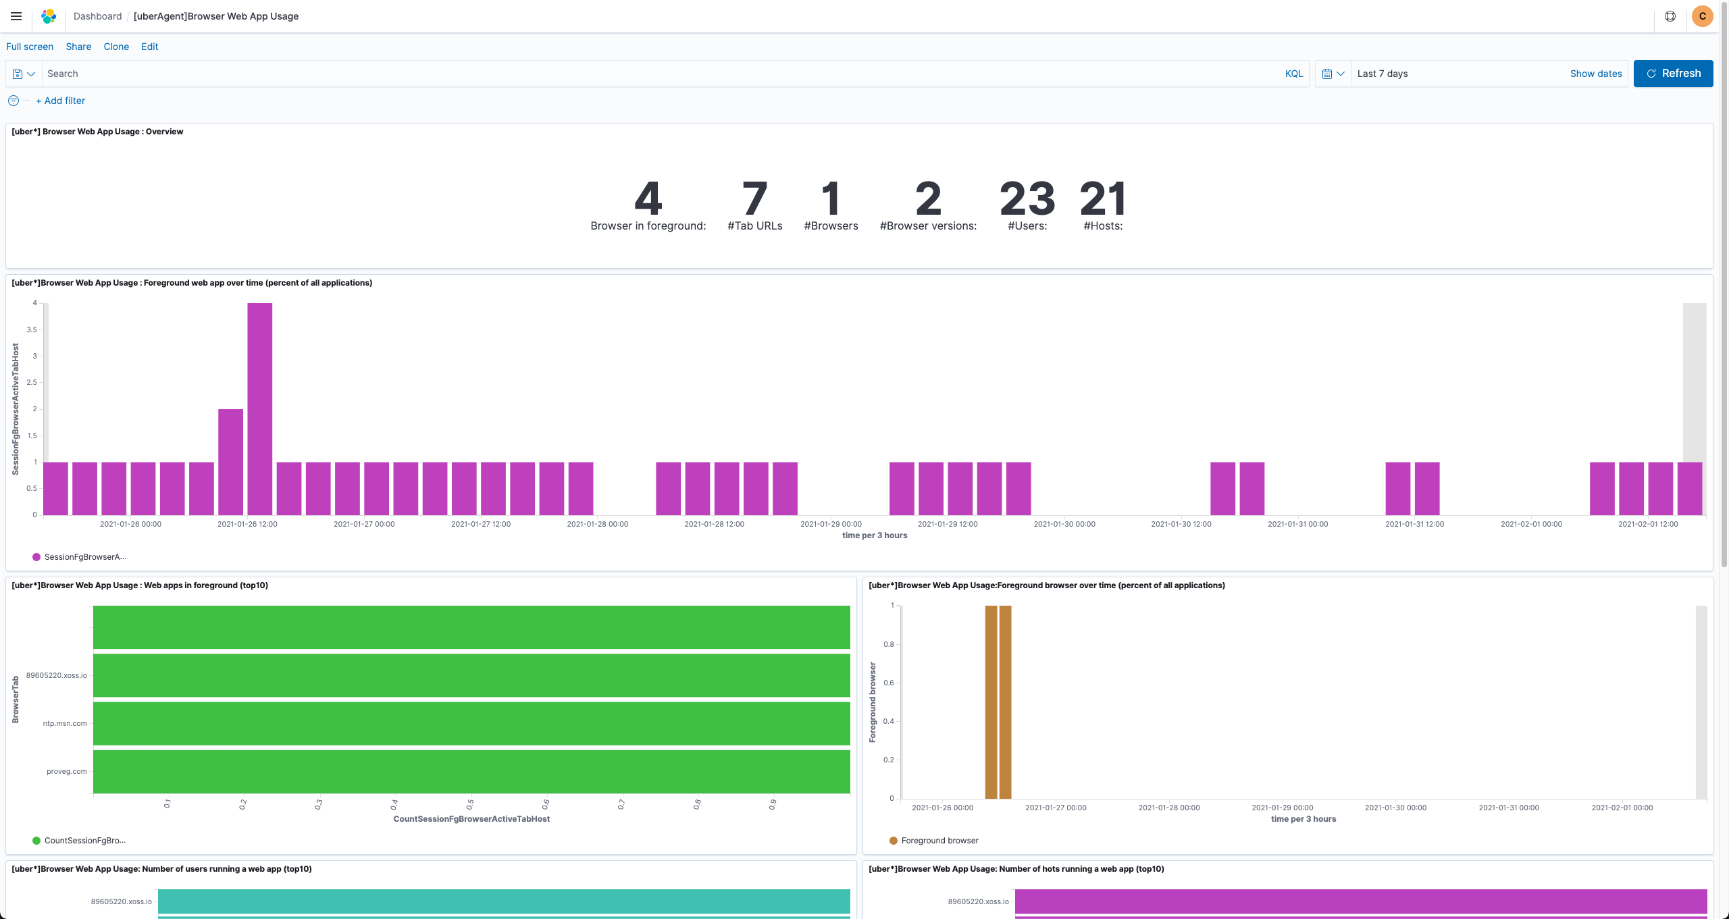Click the refresh icon in Refresh button
This screenshot has width=1729, height=919.
tap(1651, 74)
